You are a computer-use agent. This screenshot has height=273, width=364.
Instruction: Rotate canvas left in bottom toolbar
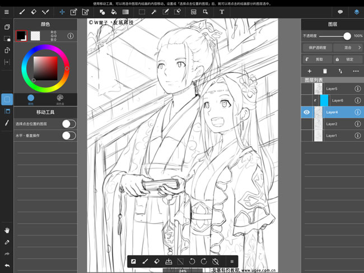click(x=192, y=262)
